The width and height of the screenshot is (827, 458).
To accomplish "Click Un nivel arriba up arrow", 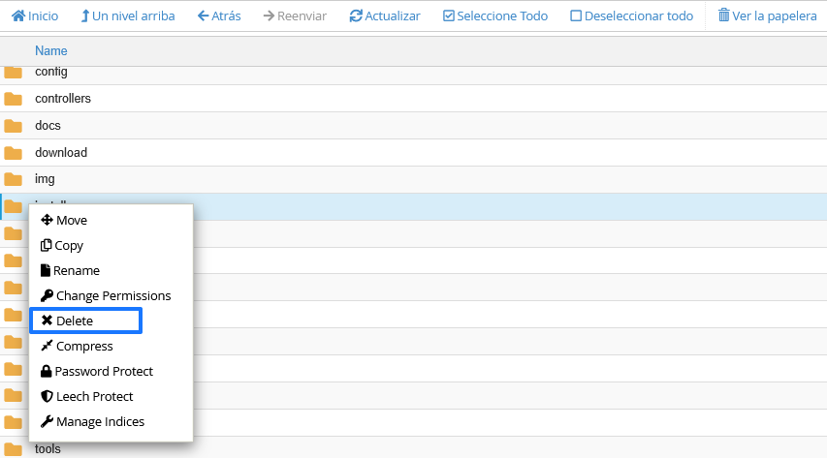I will click(84, 15).
